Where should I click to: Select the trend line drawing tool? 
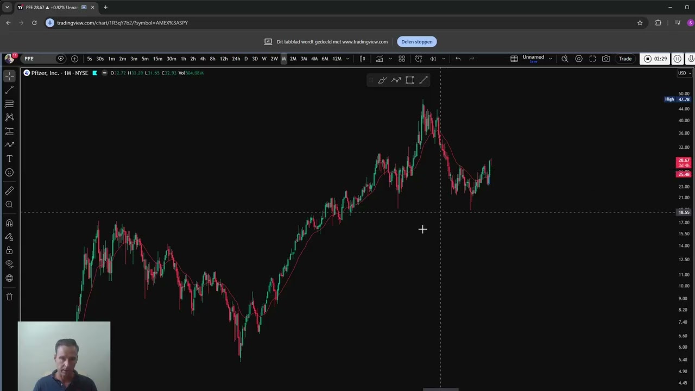9,90
